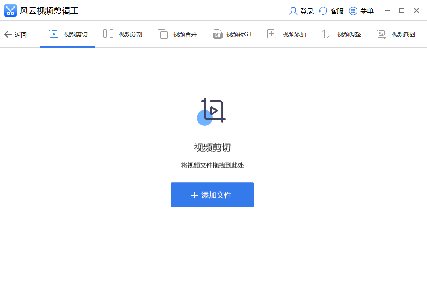Screen dimensions: 427x281
Task: Click the center video crop illustration
Action: [x=212, y=110]
